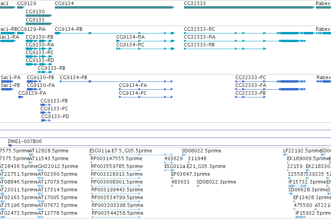Click protein CG9133-PD
This screenshot has width=331, height=219.
coord(55,117)
